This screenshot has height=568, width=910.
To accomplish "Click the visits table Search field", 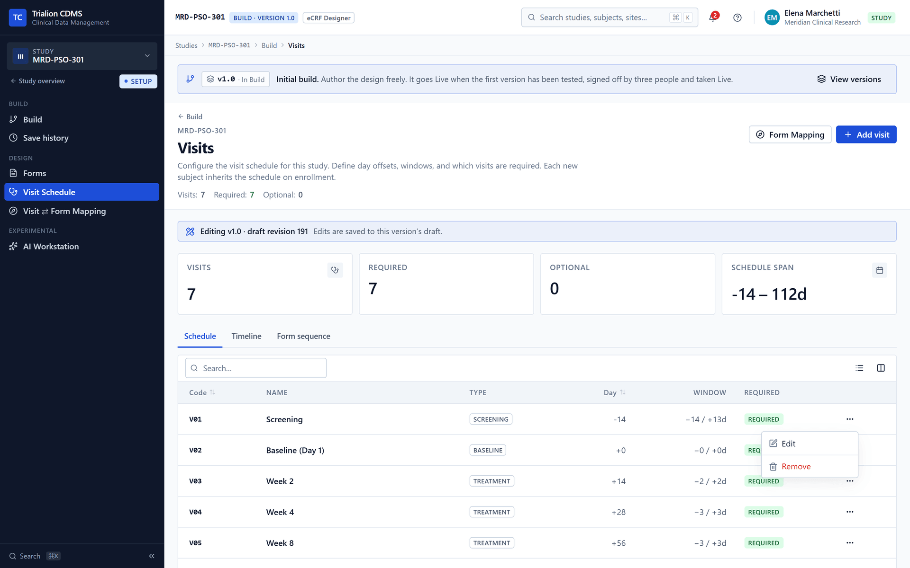I will [256, 368].
